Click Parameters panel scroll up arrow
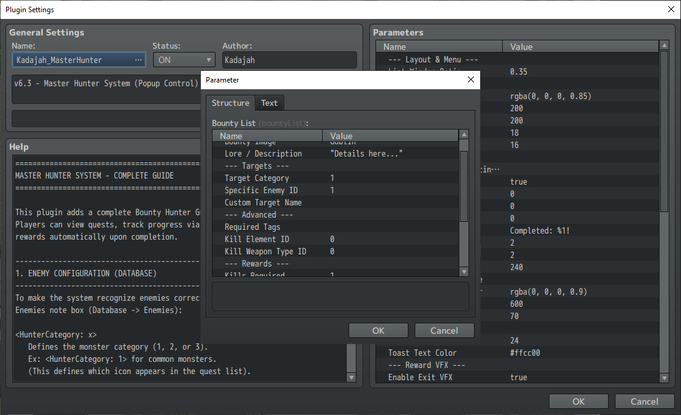 664,45
